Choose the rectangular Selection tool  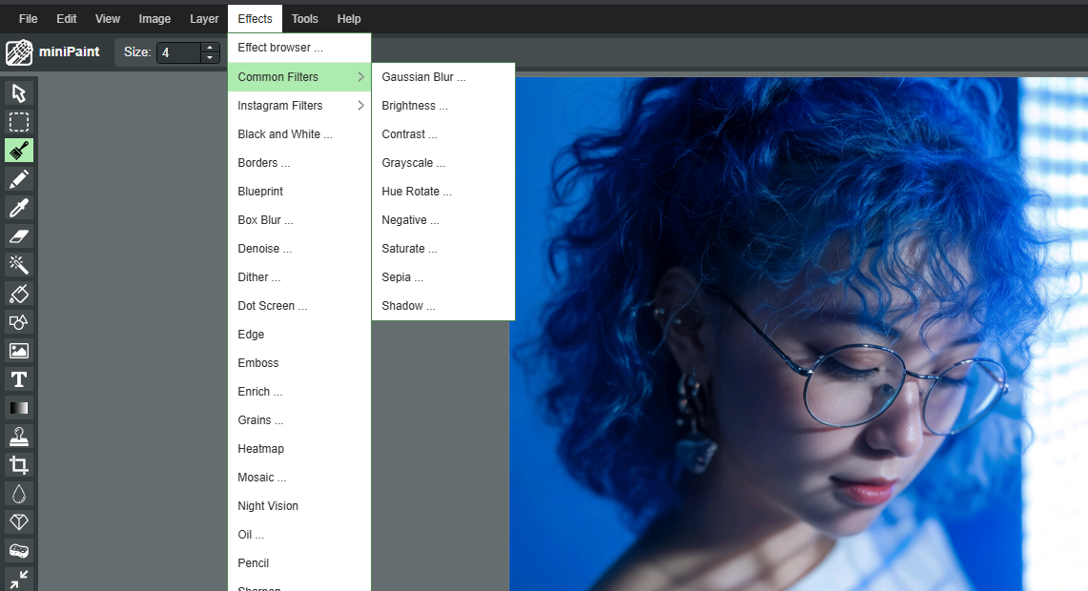coord(19,122)
